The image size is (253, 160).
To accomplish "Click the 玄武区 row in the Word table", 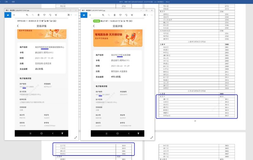I will click(197, 102).
